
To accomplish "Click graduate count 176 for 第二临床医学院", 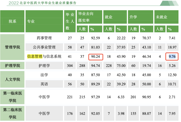I will (x=70, y=114).
